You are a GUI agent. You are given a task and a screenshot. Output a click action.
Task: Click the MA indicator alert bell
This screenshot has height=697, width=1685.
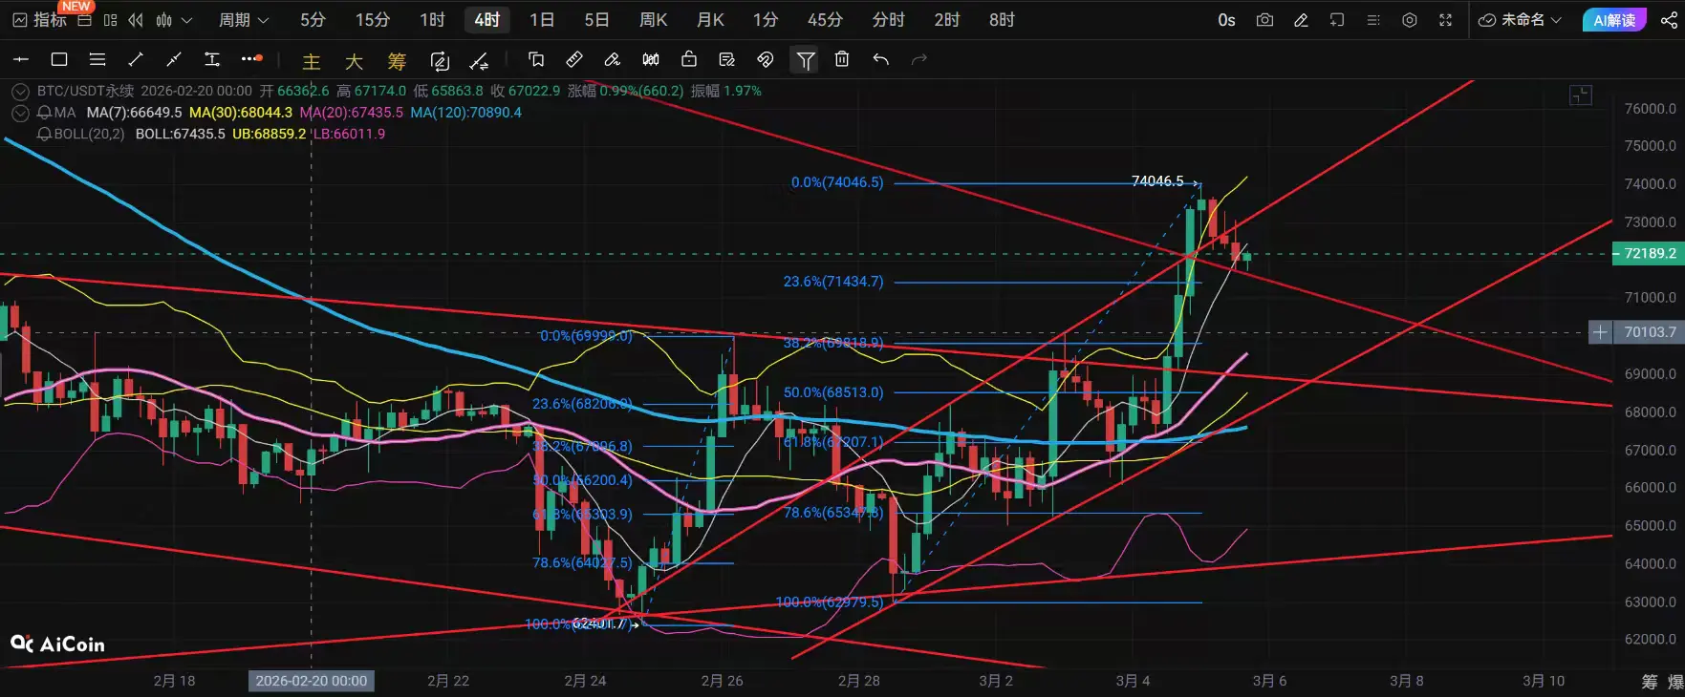pos(44,113)
